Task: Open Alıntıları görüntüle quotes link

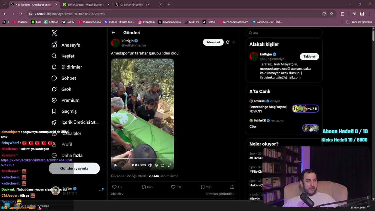Action: tap(220, 194)
